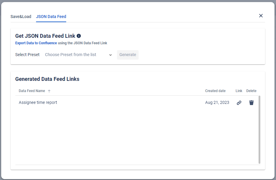This screenshot has width=276, height=180.
Task: Click the chain link icon in Link column
Action: click(x=239, y=102)
